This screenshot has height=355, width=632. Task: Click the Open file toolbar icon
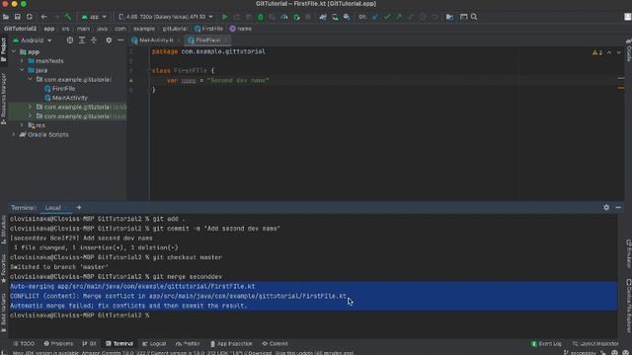(x=6, y=17)
